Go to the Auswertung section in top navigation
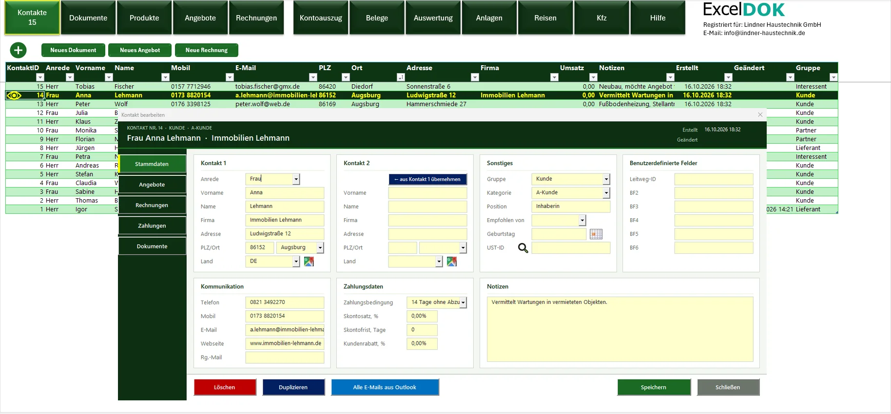The width and height of the screenshot is (891, 414). click(433, 18)
